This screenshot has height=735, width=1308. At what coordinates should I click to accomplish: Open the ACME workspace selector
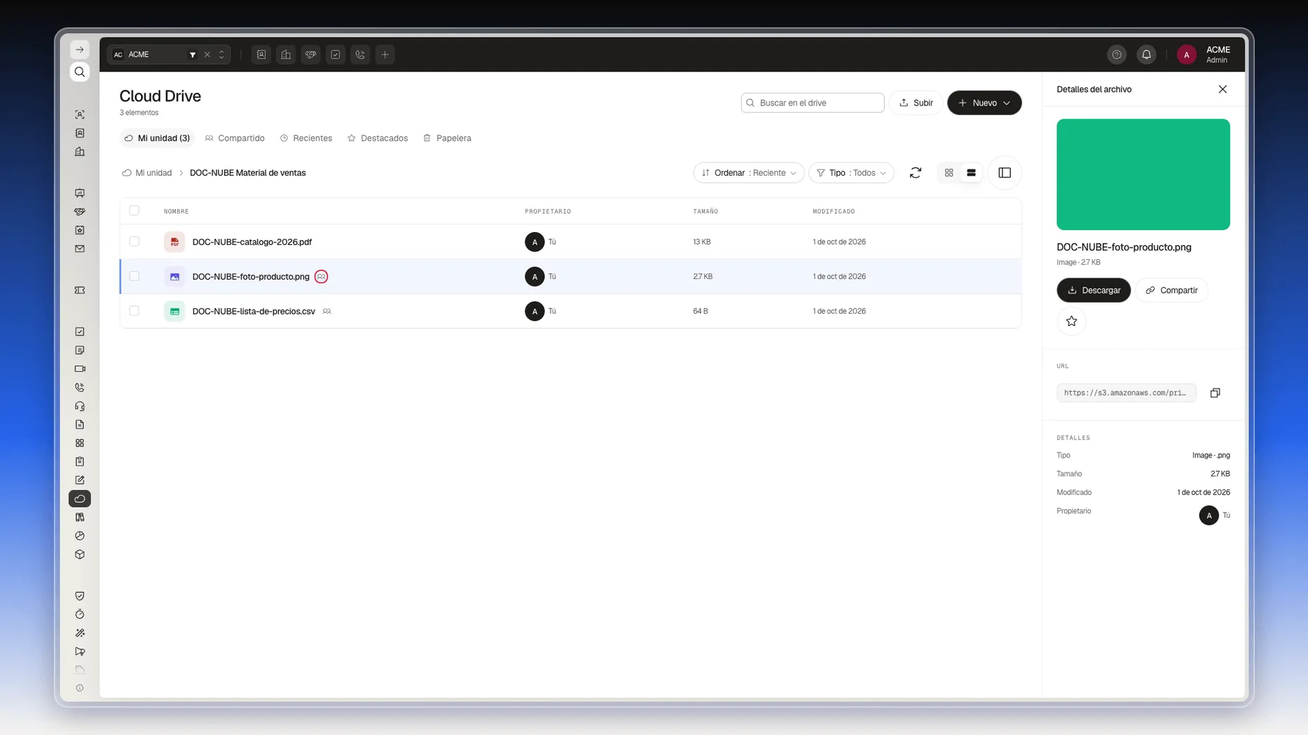[x=168, y=54]
